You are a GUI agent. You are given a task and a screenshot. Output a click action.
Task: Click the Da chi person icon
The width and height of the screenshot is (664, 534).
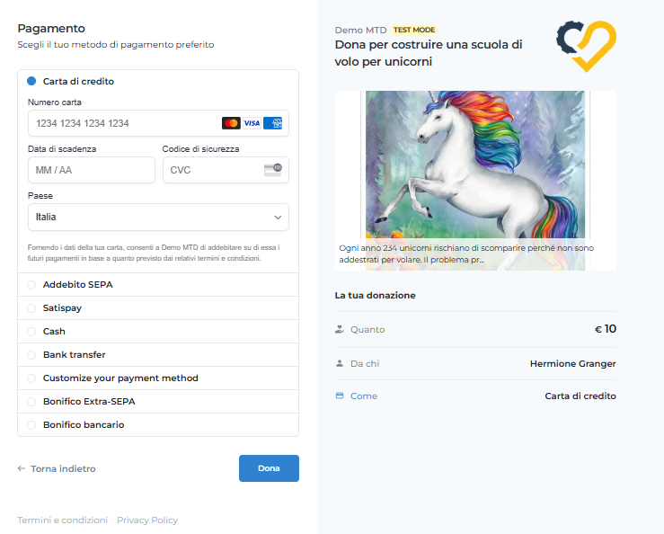(340, 363)
